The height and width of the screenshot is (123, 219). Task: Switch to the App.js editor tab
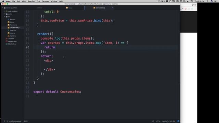click(69, 8)
